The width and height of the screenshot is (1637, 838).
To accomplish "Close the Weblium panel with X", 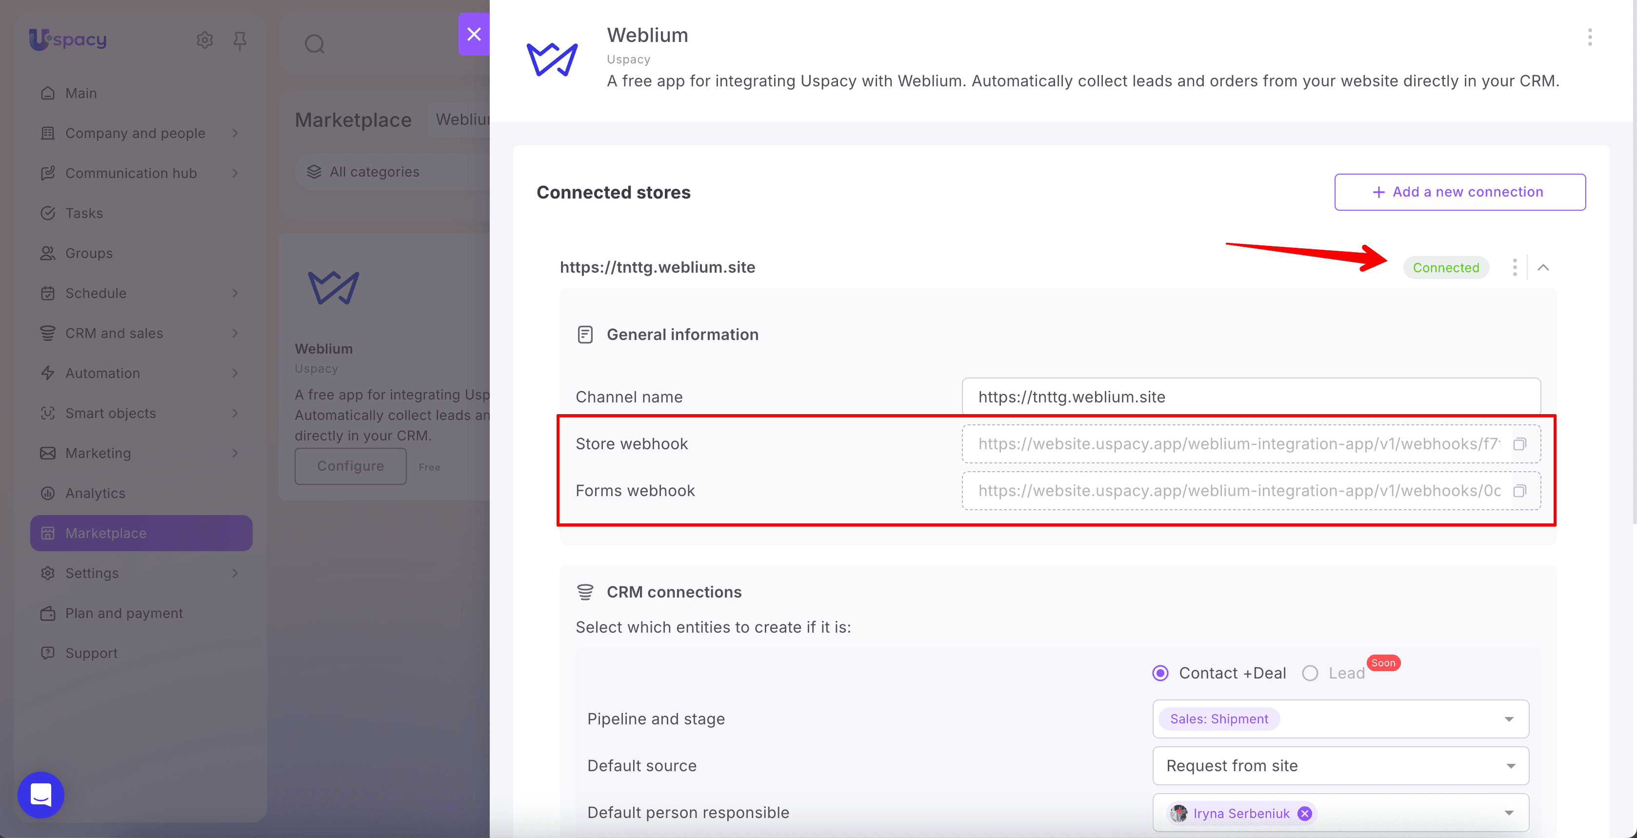I will coord(474,34).
